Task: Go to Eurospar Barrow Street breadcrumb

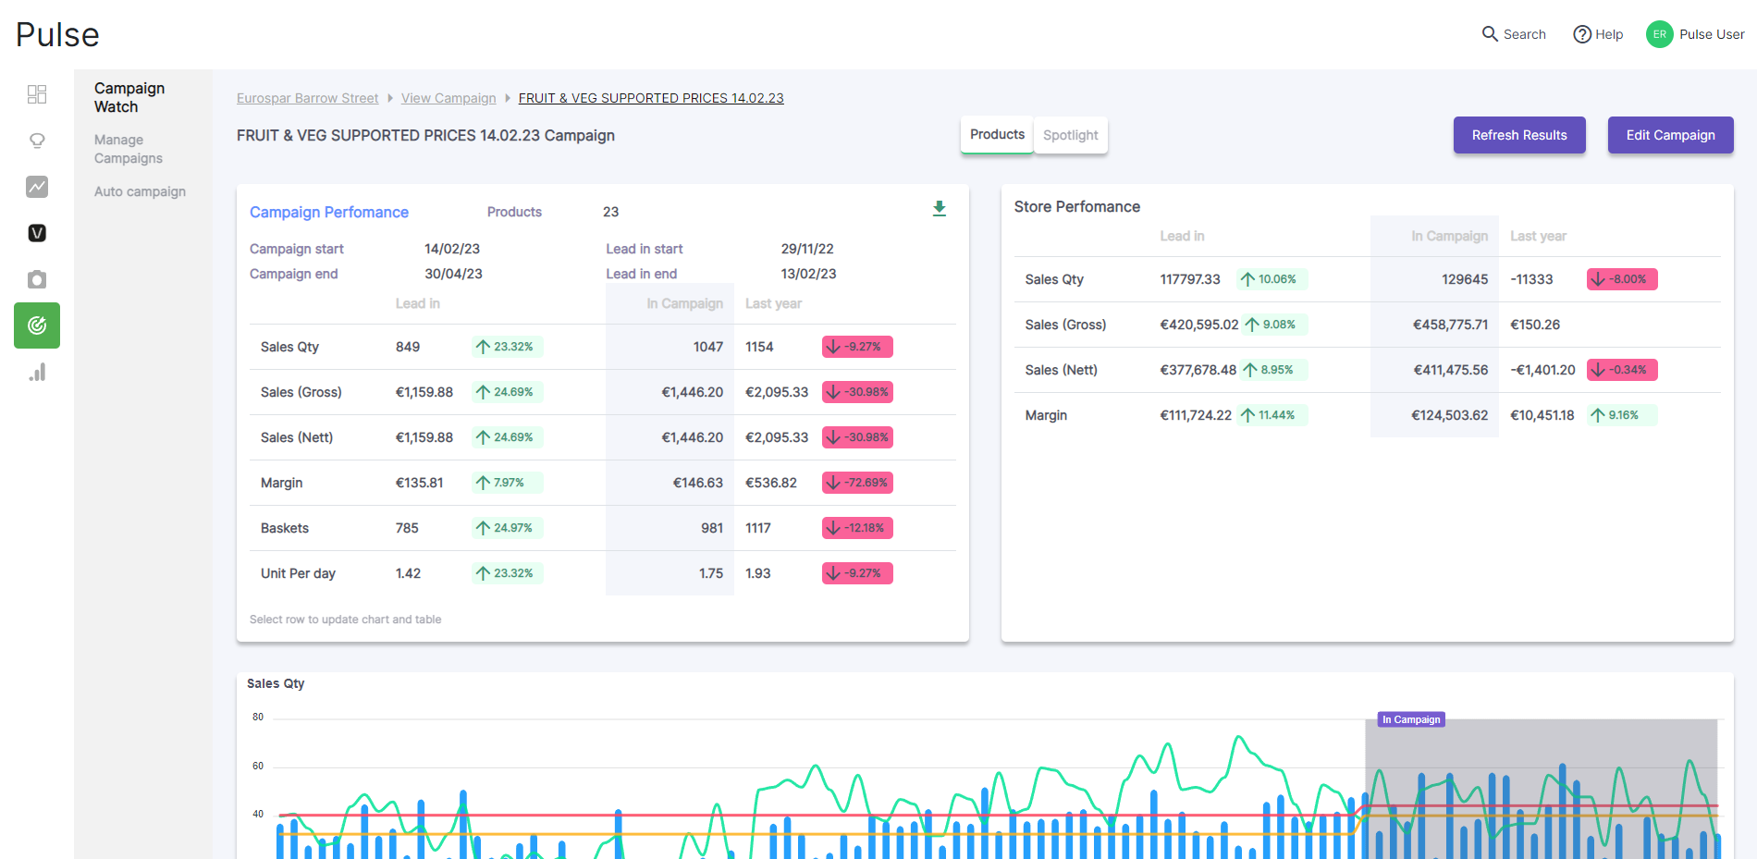Action: 307,98
